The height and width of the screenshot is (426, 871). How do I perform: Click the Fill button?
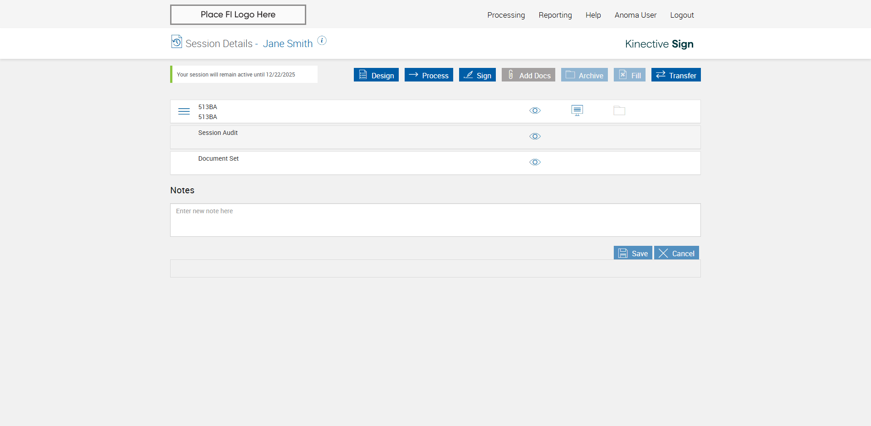coord(630,75)
